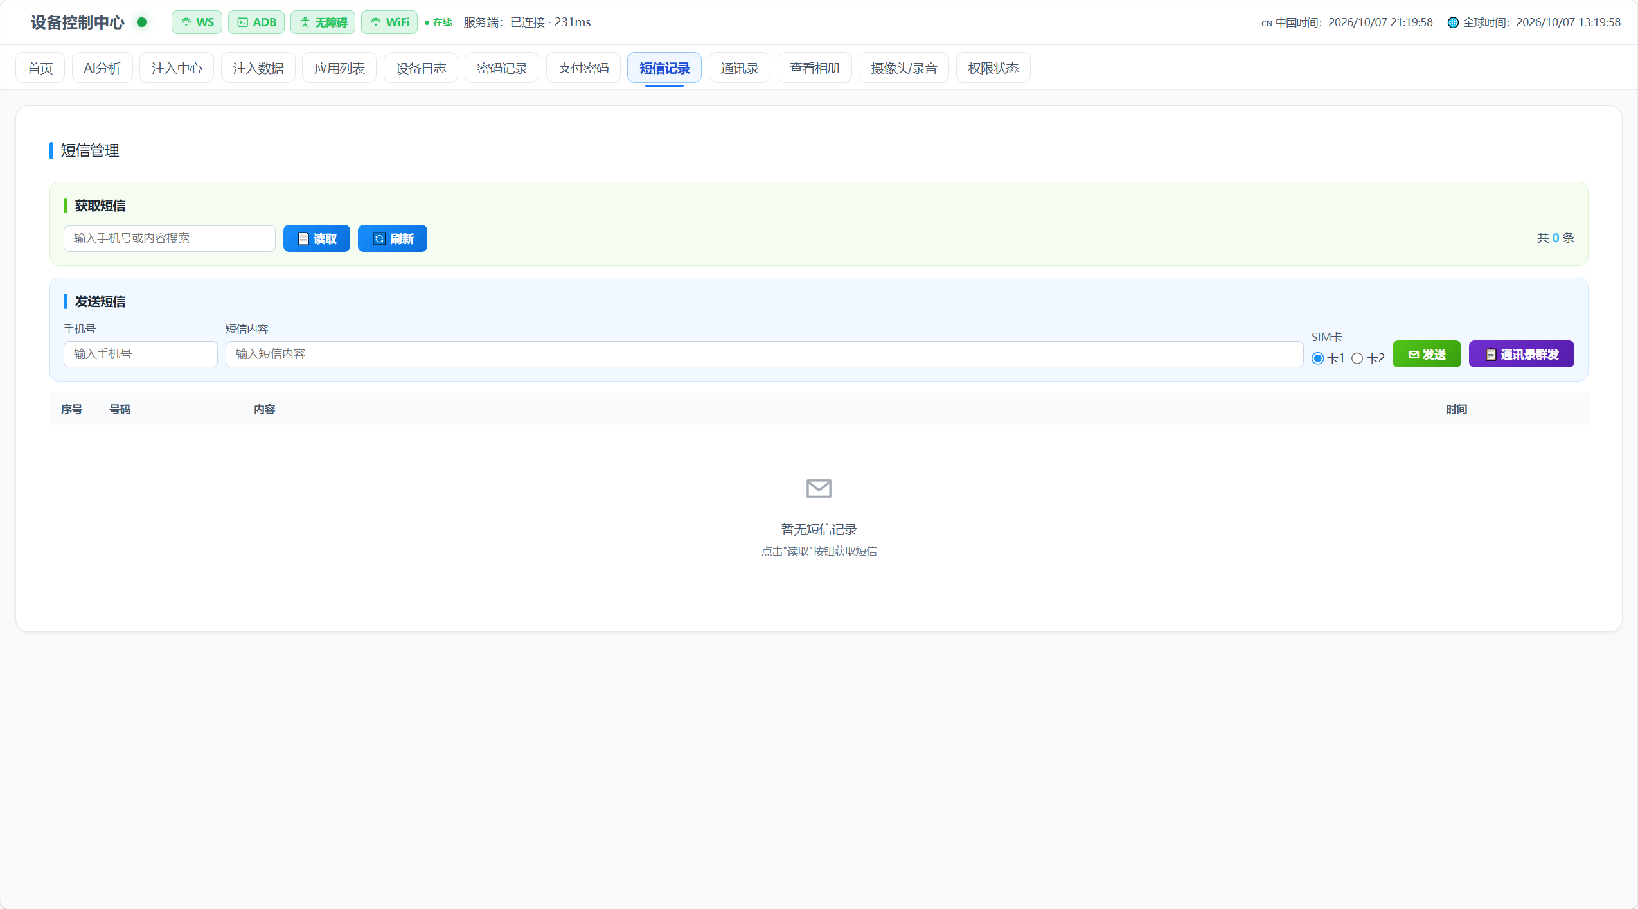The height and width of the screenshot is (909, 1638).
Task: Switch to the AI分析 tab
Action: 102,67
